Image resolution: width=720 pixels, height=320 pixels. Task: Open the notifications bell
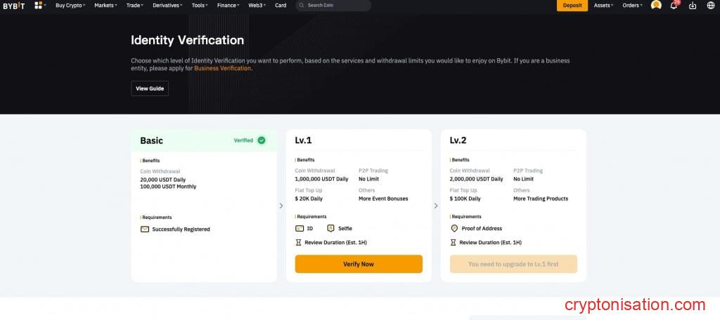coord(674,6)
